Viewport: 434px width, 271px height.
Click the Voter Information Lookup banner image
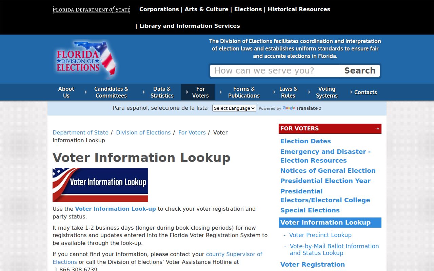(100, 185)
